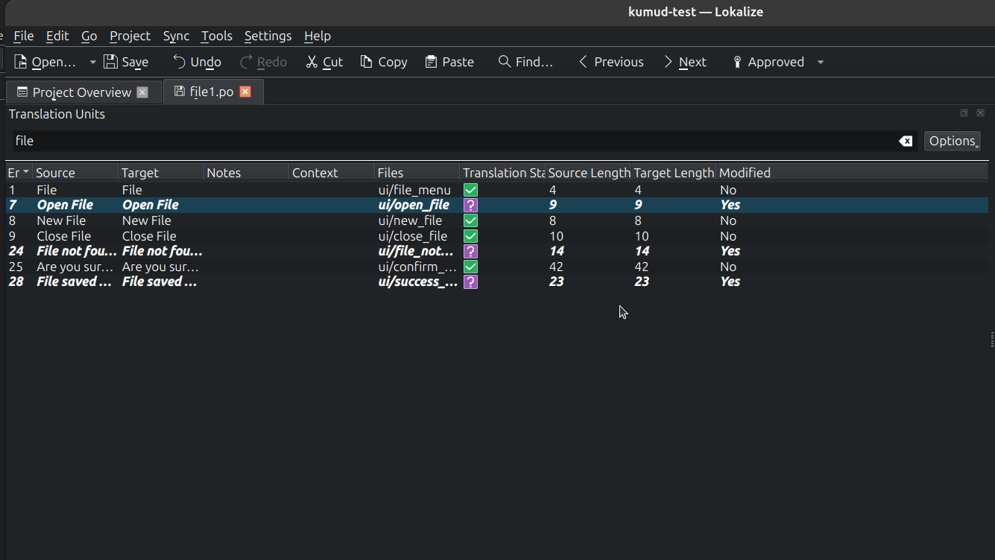This screenshot has width=995, height=560.
Task: Go to Previous translation unit
Action: click(610, 62)
